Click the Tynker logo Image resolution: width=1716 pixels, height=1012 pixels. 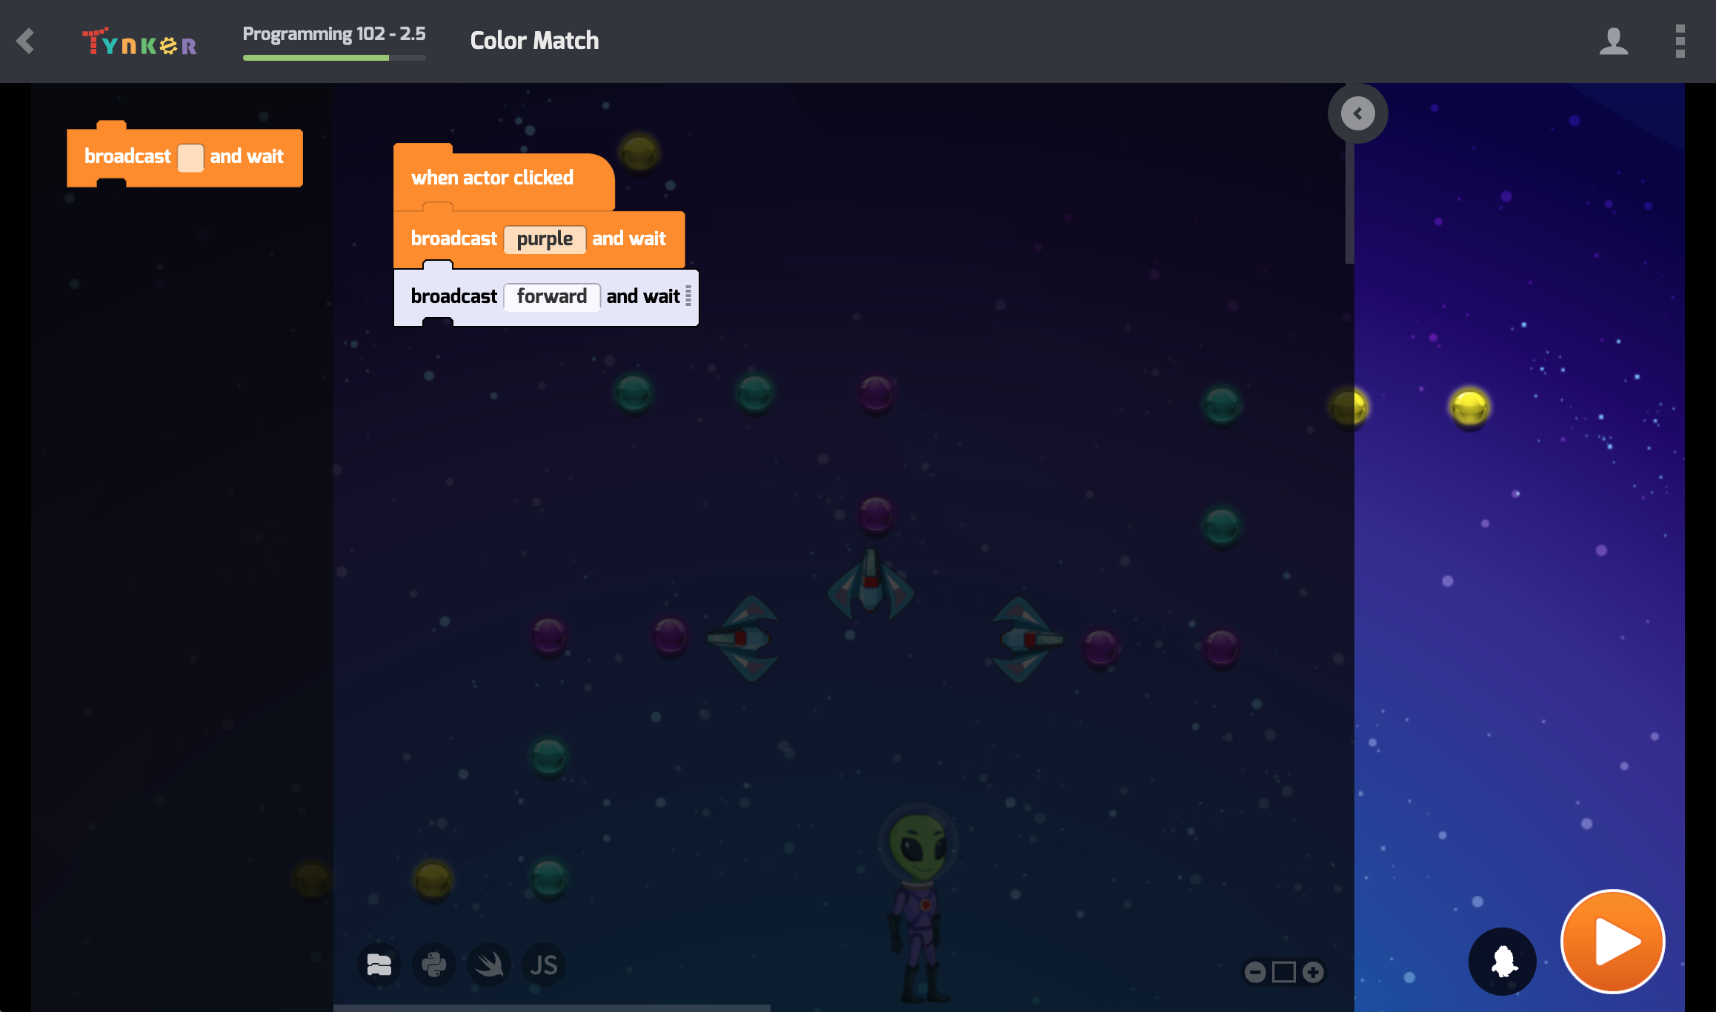pos(139,43)
